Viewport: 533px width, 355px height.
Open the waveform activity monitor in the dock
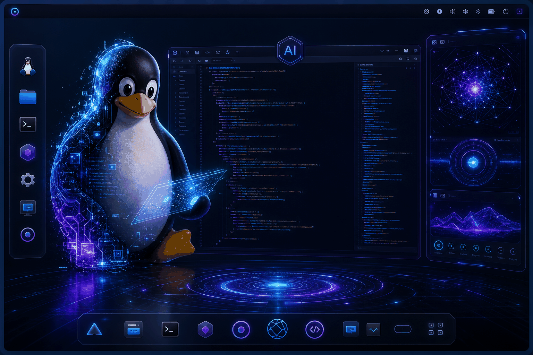coord(373,330)
